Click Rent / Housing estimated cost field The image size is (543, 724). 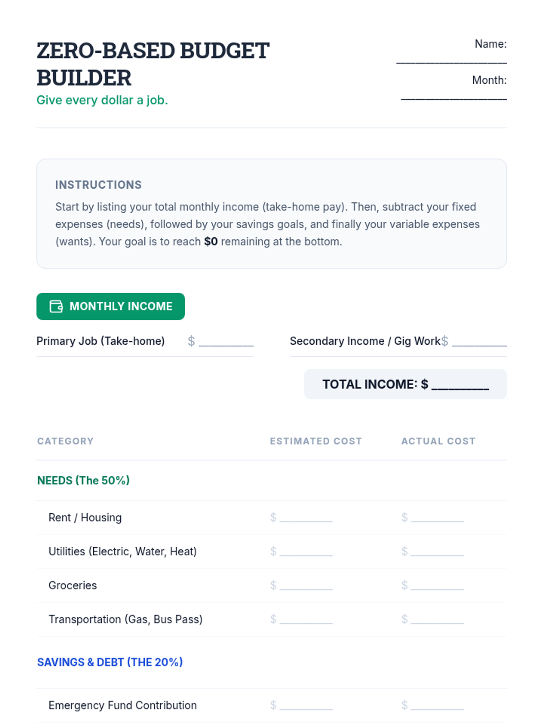306,518
